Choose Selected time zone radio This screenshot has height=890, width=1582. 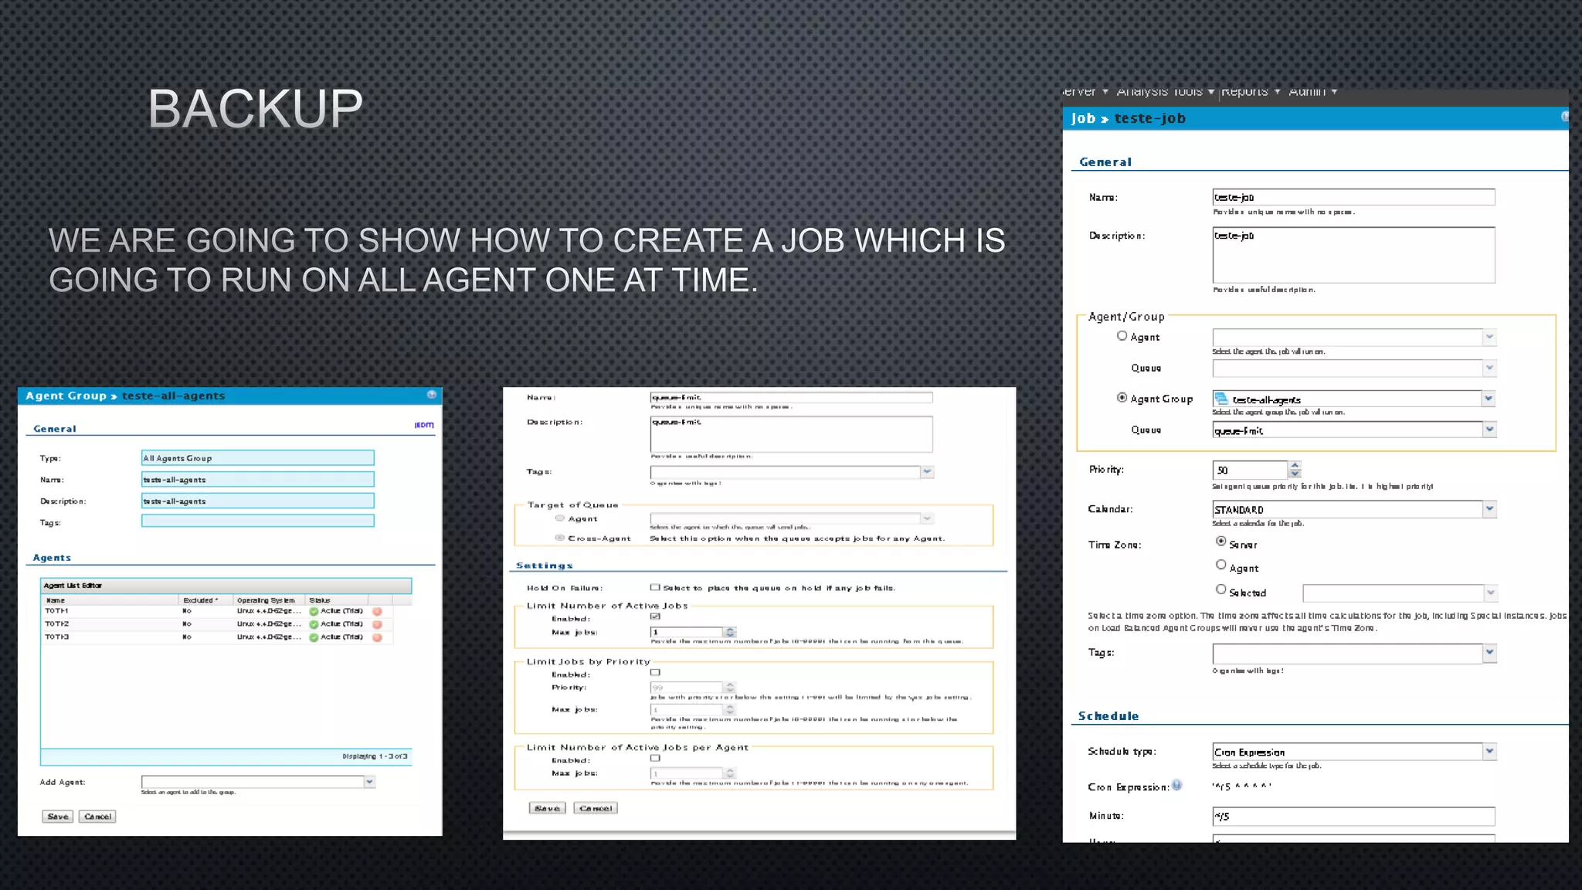click(1220, 589)
